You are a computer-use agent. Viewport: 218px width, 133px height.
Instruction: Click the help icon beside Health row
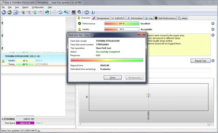coord(213,29)
